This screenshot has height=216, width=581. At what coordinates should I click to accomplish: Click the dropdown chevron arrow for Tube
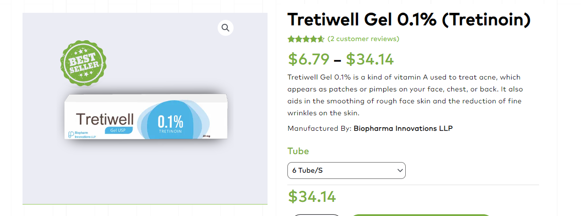(x=400, y=171)
